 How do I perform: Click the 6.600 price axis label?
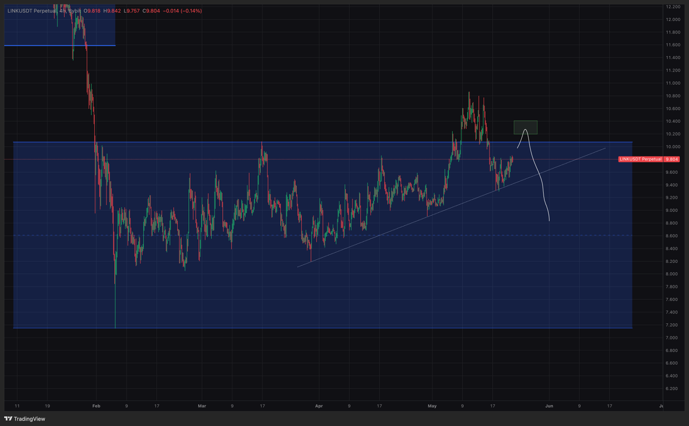tap(672, 363)
